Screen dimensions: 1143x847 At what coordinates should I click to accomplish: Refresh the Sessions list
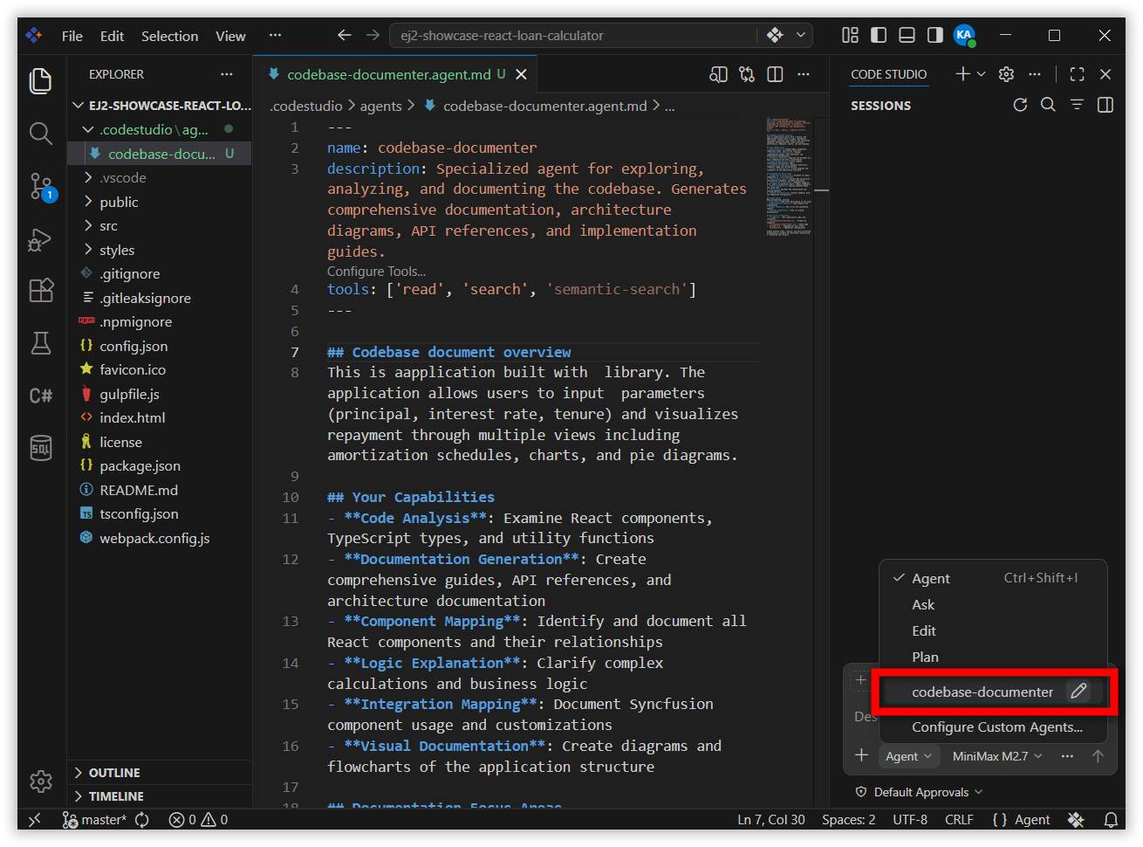[x=1020, y=105]
